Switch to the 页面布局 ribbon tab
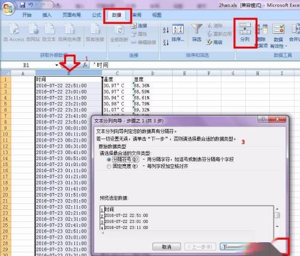 71,15
